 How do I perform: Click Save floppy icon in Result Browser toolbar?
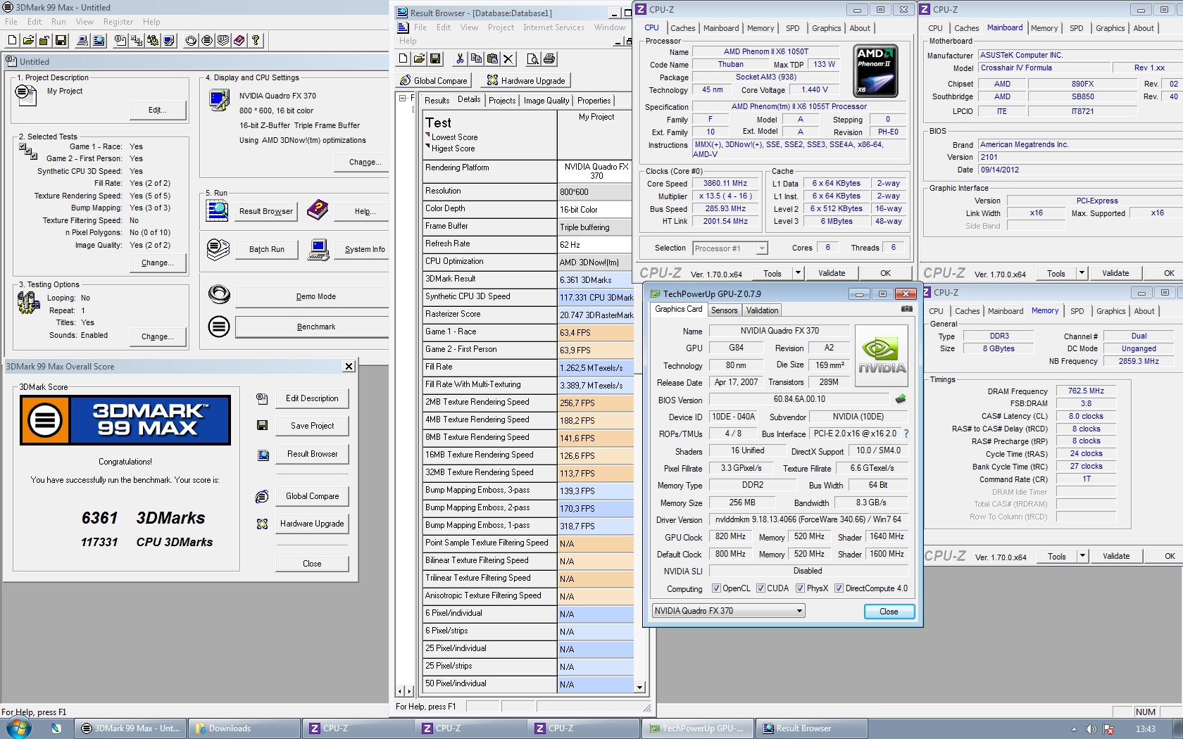click(435, 58)
